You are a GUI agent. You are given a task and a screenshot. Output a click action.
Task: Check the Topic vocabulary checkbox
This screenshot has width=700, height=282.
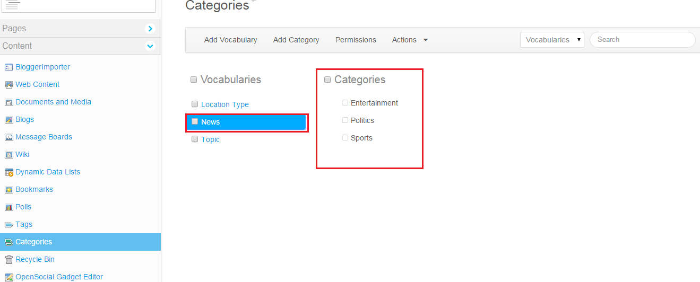coord(195,139)
